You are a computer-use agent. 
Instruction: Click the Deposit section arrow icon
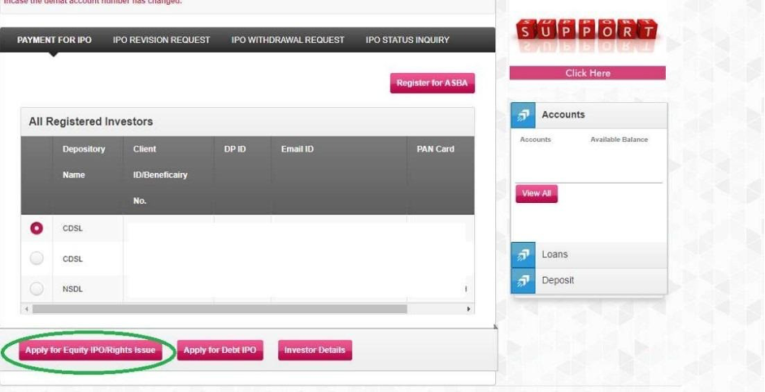[523, 281]
